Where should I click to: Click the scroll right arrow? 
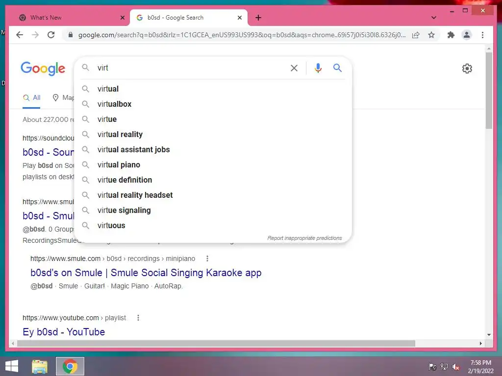click(480, 343)
